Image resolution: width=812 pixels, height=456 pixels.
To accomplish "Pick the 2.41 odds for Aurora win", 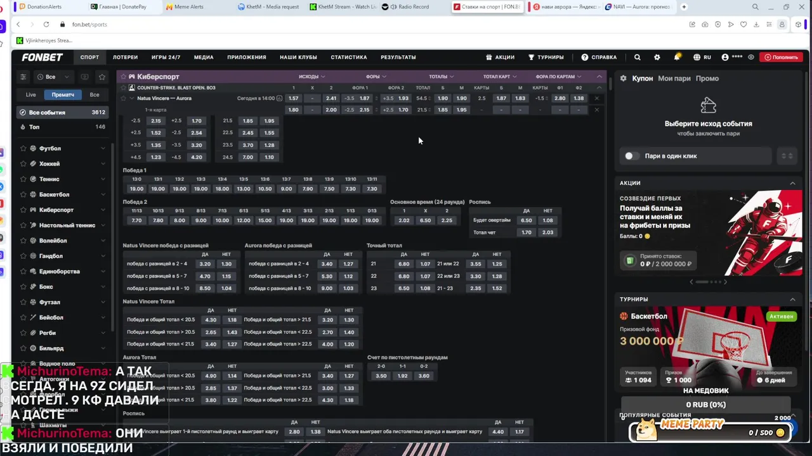I will tap(331, 98).
